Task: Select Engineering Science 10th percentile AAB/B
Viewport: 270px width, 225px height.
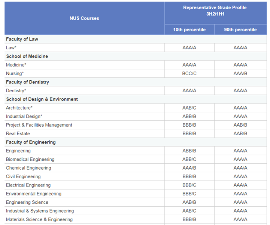Action: [x=189, y=202]
